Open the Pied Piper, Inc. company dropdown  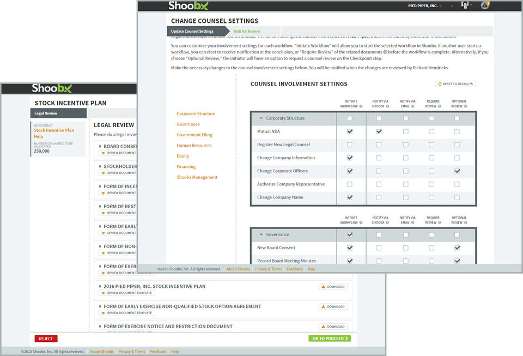[424, 5]
